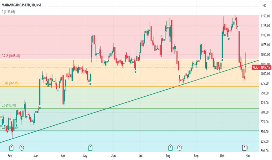Select the Jun label on time axis
Viewport: 272px width, 160px height.
113,156
